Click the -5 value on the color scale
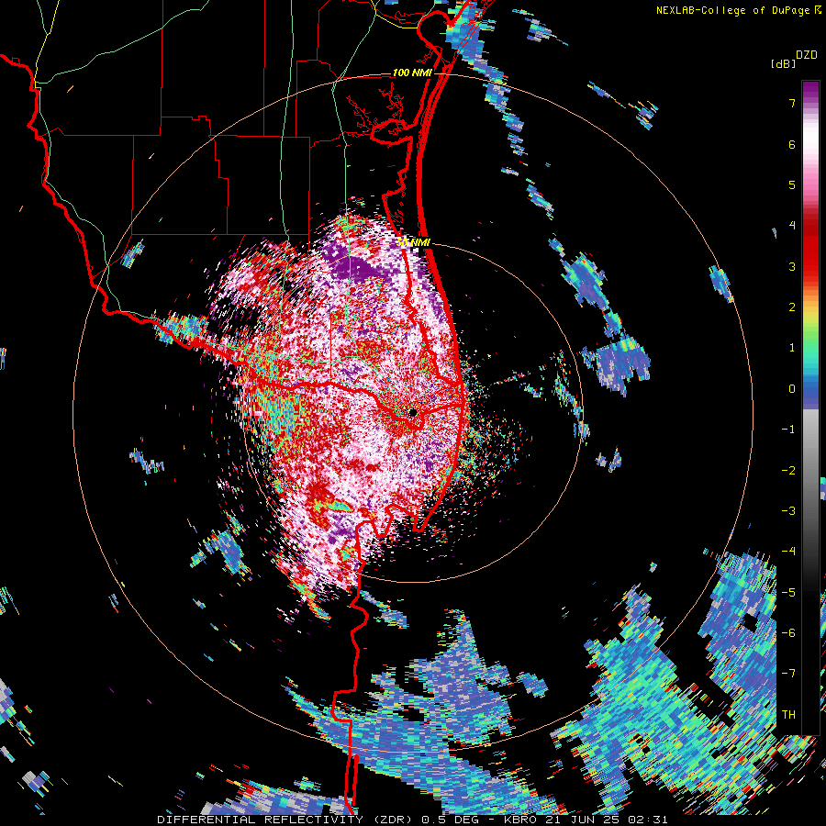 788,593
